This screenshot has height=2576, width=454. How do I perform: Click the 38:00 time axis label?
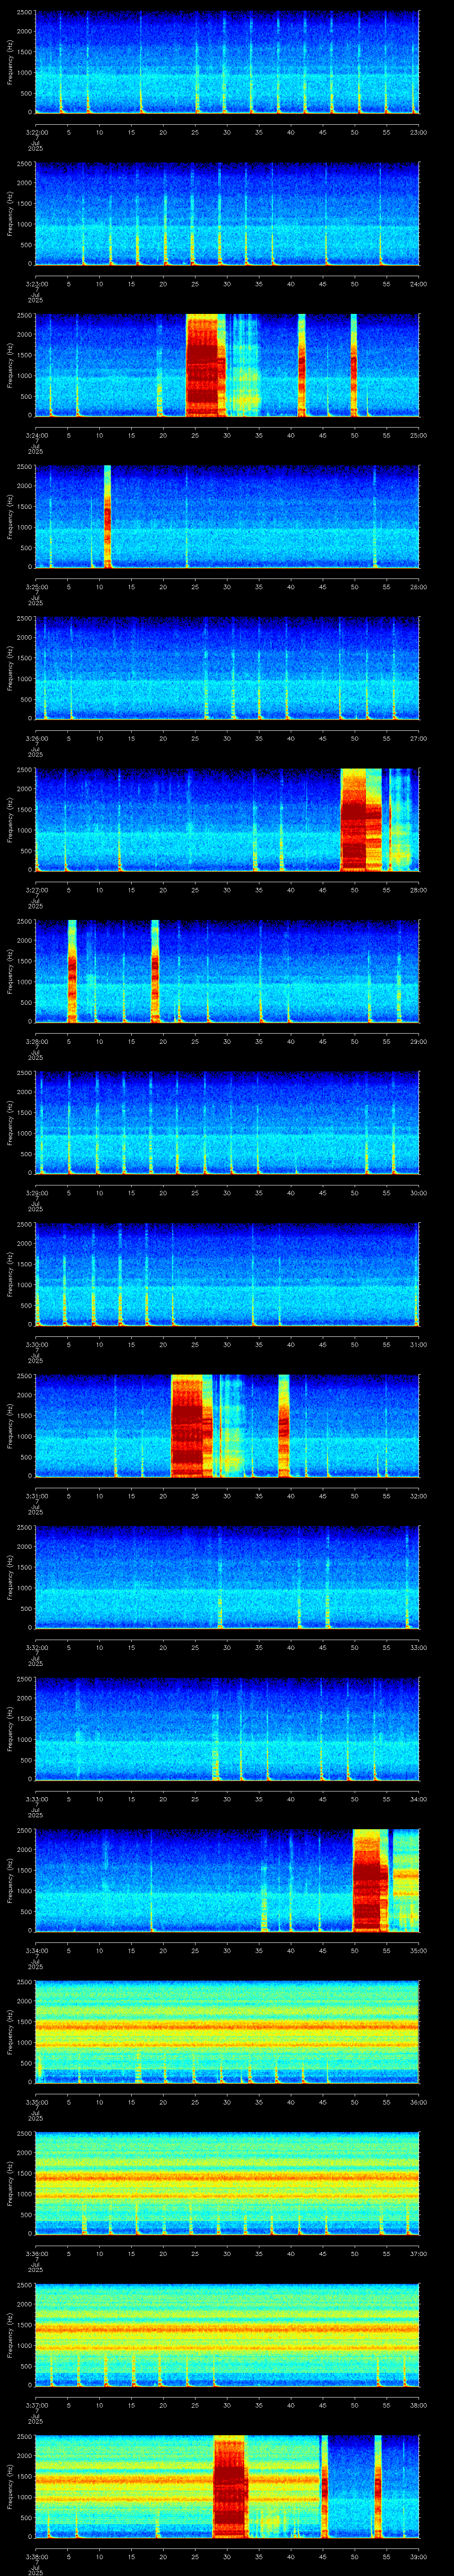pos(419,2405)
